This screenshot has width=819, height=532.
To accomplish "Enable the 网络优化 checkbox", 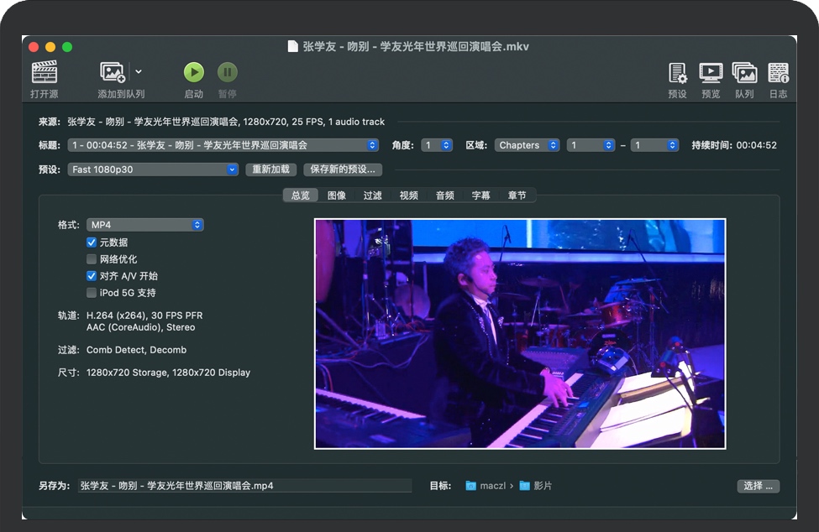I will click(x=92, y=259).
